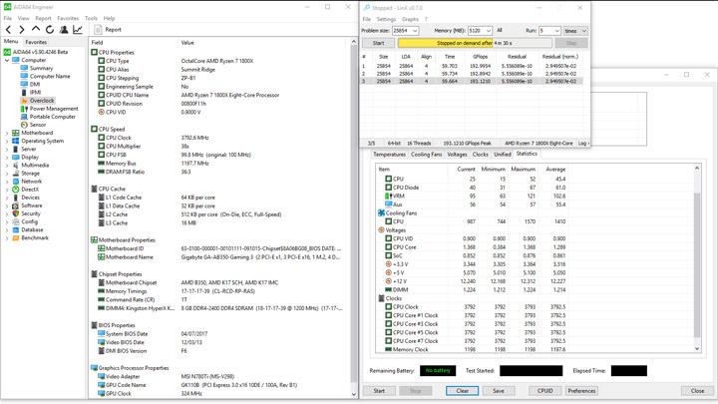718x404 pixels.
Task: Click the Back navigation arrow in AIDA64
Action: [9, 30]
